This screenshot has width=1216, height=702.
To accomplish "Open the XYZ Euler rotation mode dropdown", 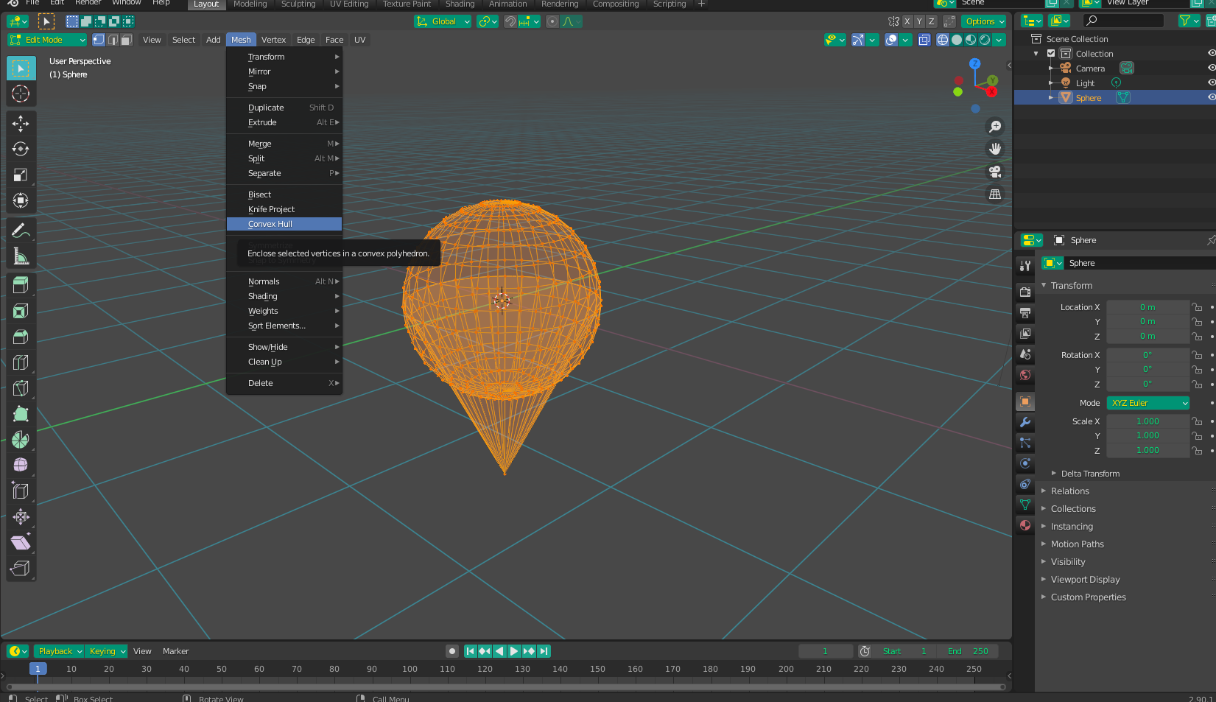I will click(1148, 403).
